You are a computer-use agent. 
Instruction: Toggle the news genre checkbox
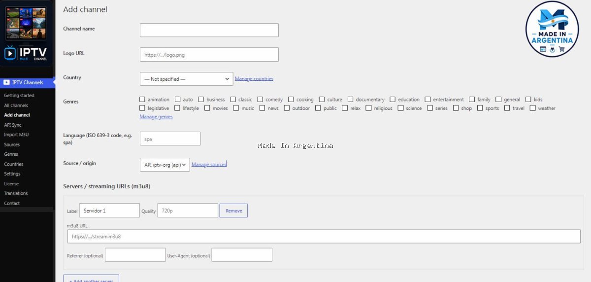263,108
